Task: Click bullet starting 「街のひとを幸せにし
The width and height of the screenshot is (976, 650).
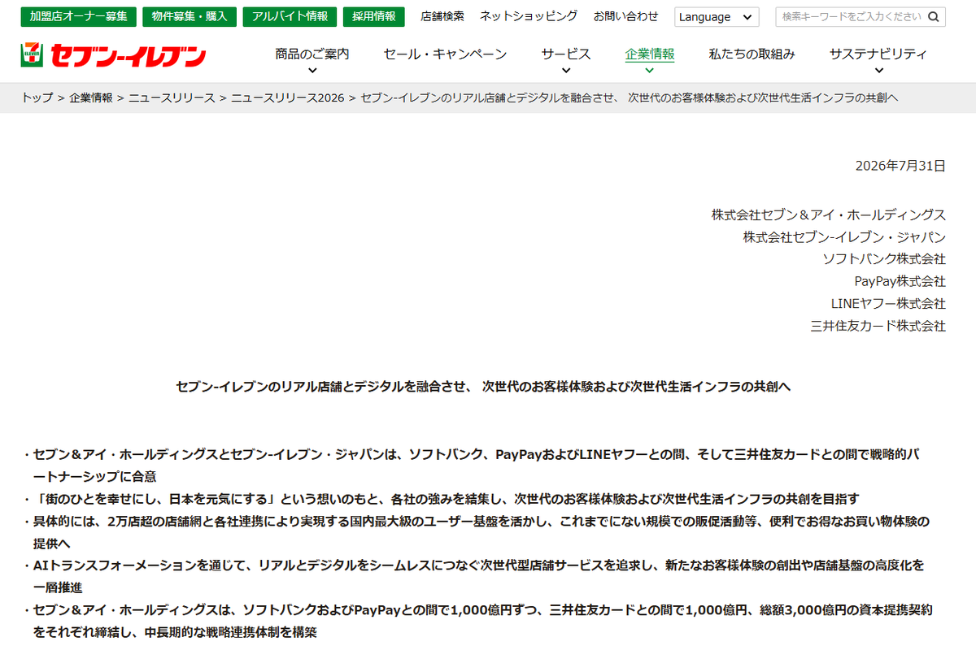Action: tap(441, 498)
